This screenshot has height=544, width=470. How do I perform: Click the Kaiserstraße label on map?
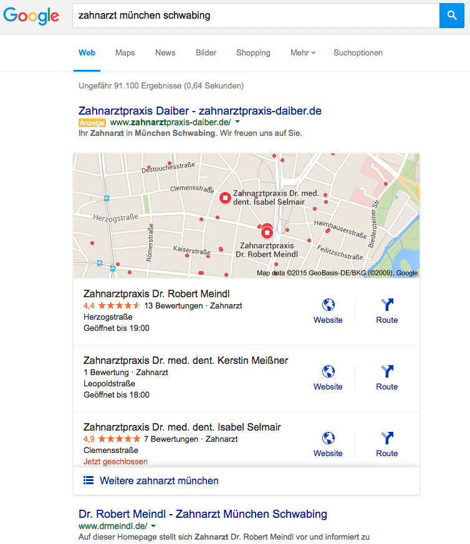click(191, 250)
